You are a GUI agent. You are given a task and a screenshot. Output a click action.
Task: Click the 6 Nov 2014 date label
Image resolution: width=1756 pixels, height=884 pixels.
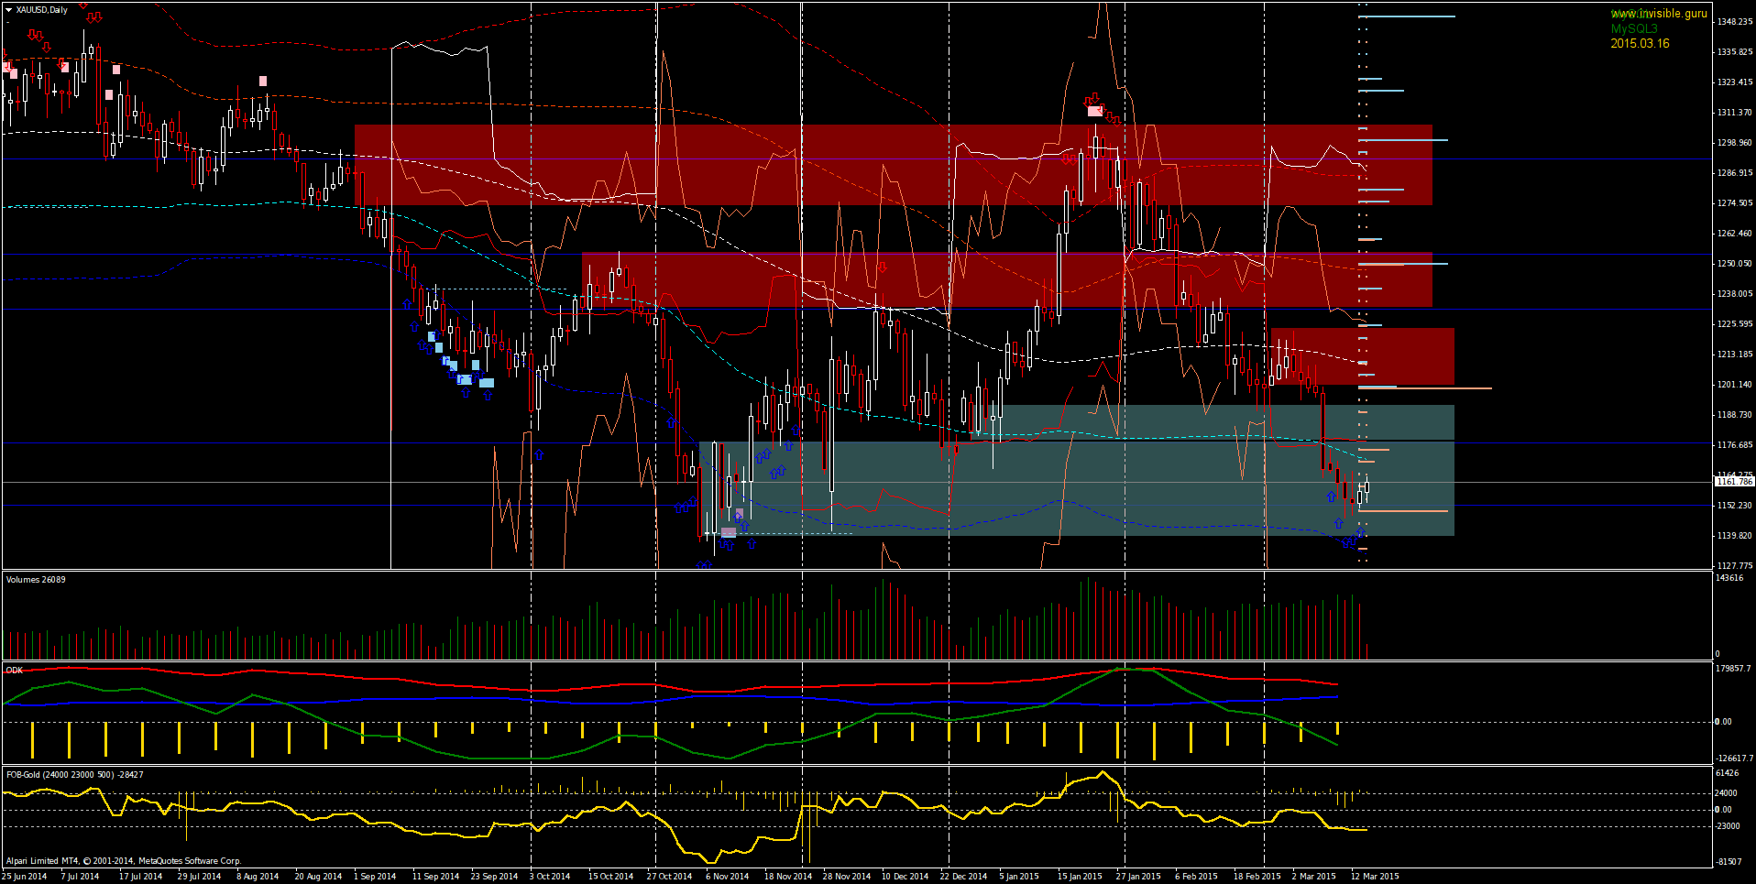click(x=728, y=877)
